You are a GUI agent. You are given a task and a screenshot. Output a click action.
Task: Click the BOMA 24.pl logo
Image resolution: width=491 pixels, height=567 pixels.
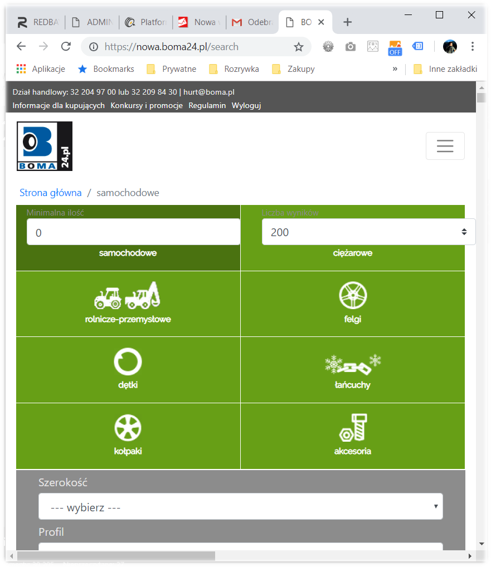coord(45,146)
